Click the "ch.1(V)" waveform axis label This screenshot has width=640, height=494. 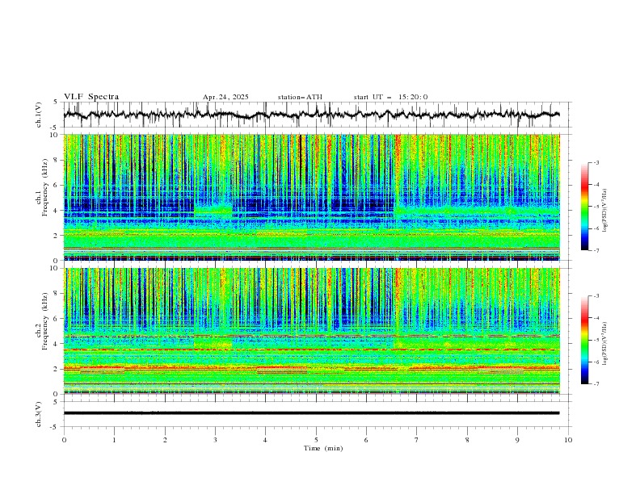pos(39,115)
